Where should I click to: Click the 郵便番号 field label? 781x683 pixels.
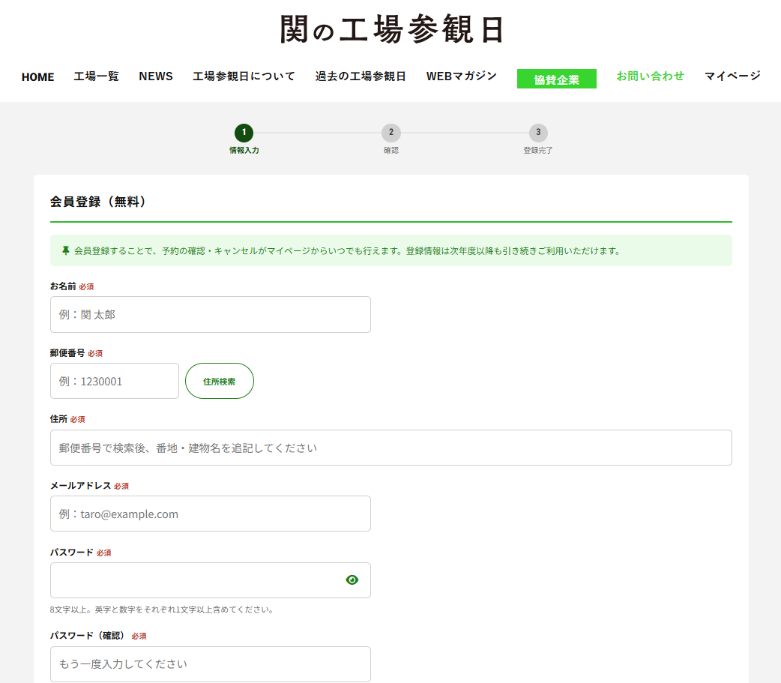pyautogui.click(x=67, y=352)
